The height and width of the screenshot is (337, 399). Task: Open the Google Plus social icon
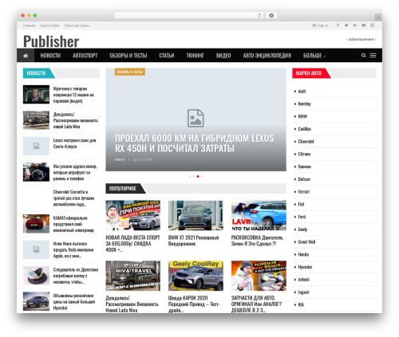point(355,25)
